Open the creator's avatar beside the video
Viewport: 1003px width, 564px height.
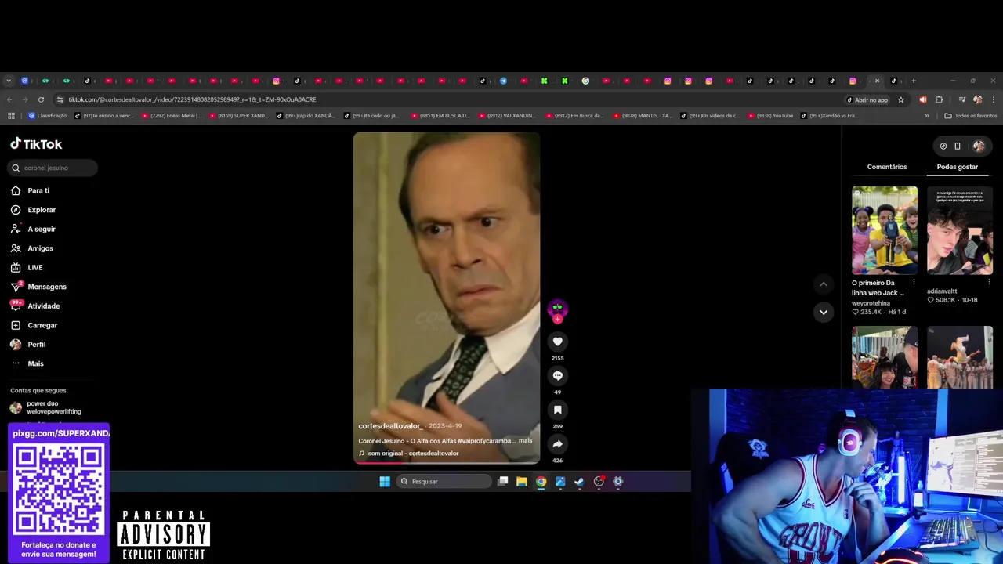(x=557, y=308)
